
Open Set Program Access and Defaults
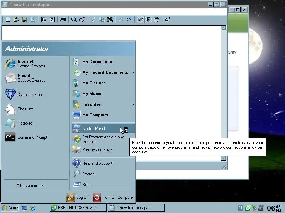pyautogui.click(x=103, y=139)
